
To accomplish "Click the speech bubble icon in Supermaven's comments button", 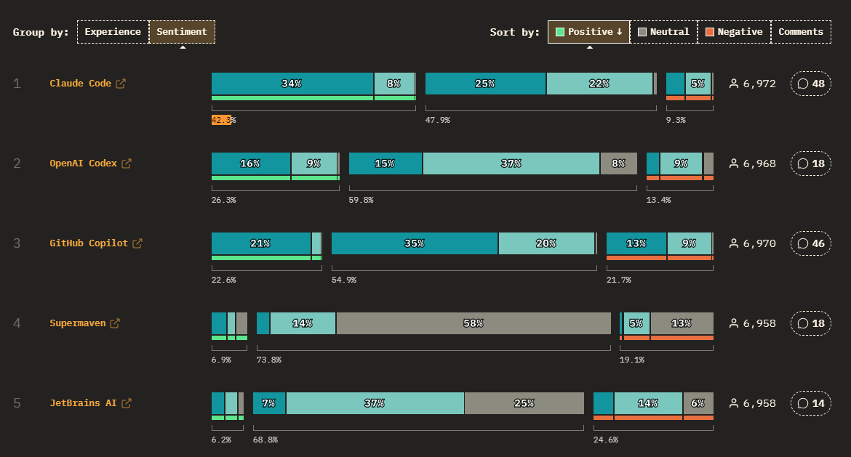I will (x=803, y=323).
